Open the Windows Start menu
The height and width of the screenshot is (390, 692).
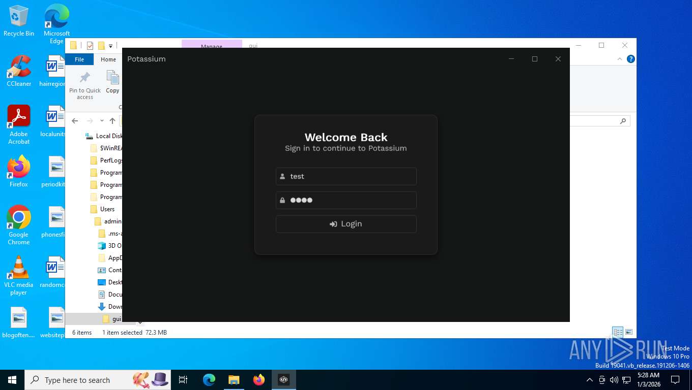coord(12,380)
